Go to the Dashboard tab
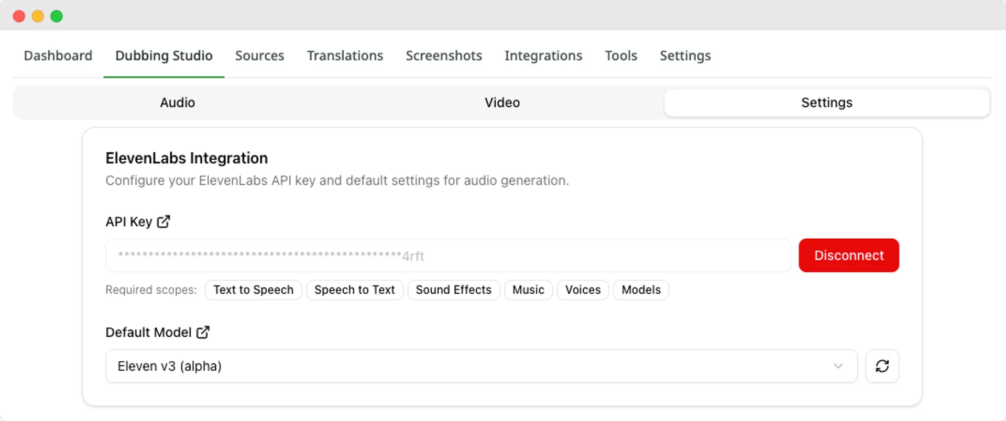1006x421 pixels. coord(58,56)
